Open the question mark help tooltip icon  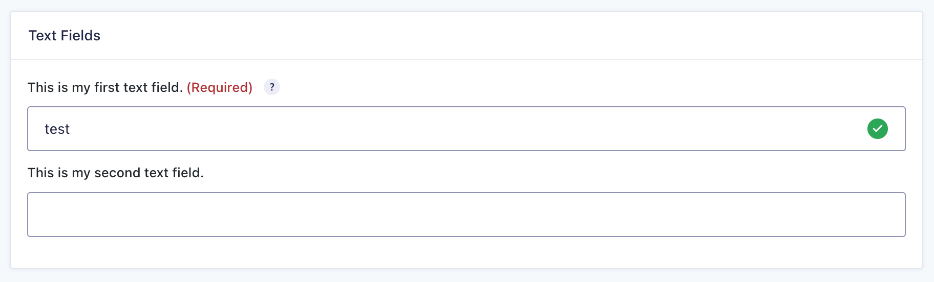[x=272, y=87]
